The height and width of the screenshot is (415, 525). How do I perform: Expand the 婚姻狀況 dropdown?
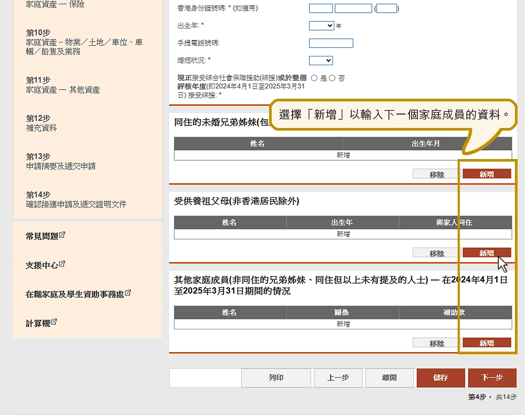point(321,60)
